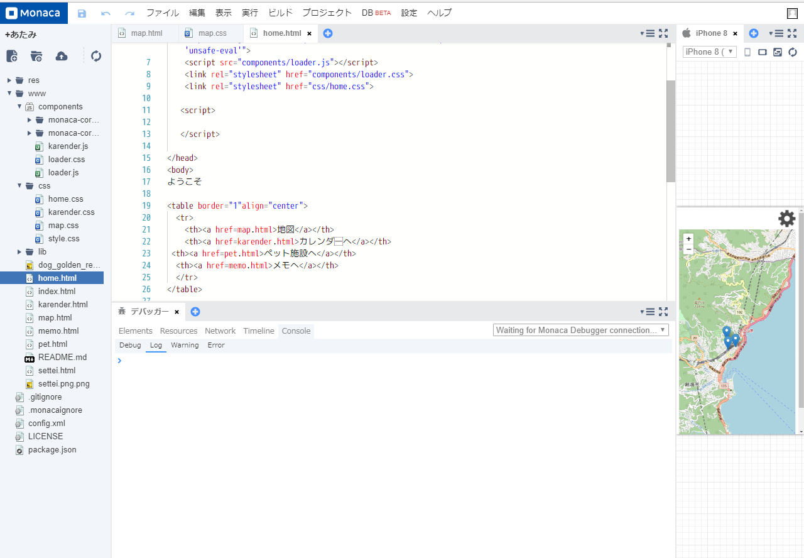Open the 実行 menu
Image resolution: width=804 pixels, height=558 pixels.
pyautogui.click(x=249, y=13)
